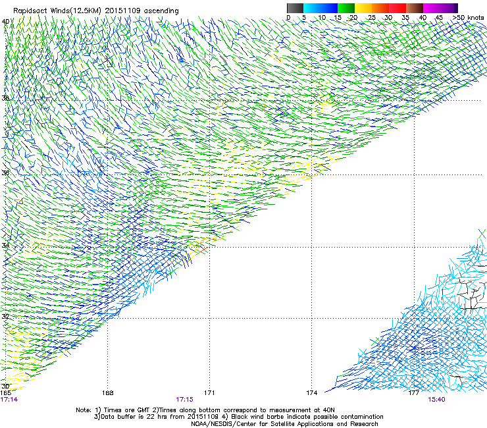This screenshot has height=428, width=487.
Task: Select the '15' legend scale label
Action: [338, 18]
